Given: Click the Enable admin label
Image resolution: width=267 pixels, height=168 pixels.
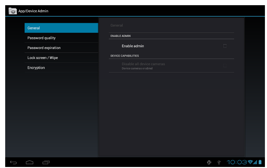Looking at the screenshot, I should 133,46.
